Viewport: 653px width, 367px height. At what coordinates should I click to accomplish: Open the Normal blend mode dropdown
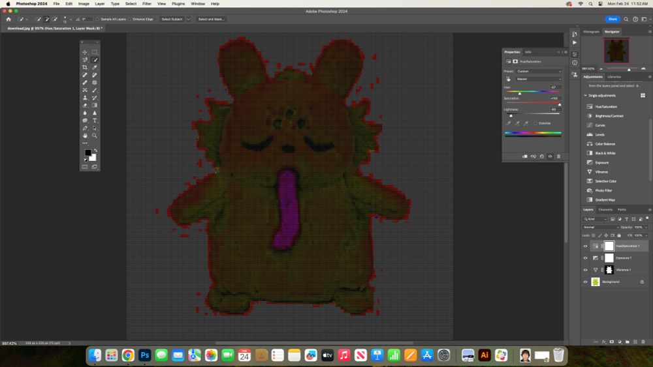pyautogui.click(x=601, y=228)
